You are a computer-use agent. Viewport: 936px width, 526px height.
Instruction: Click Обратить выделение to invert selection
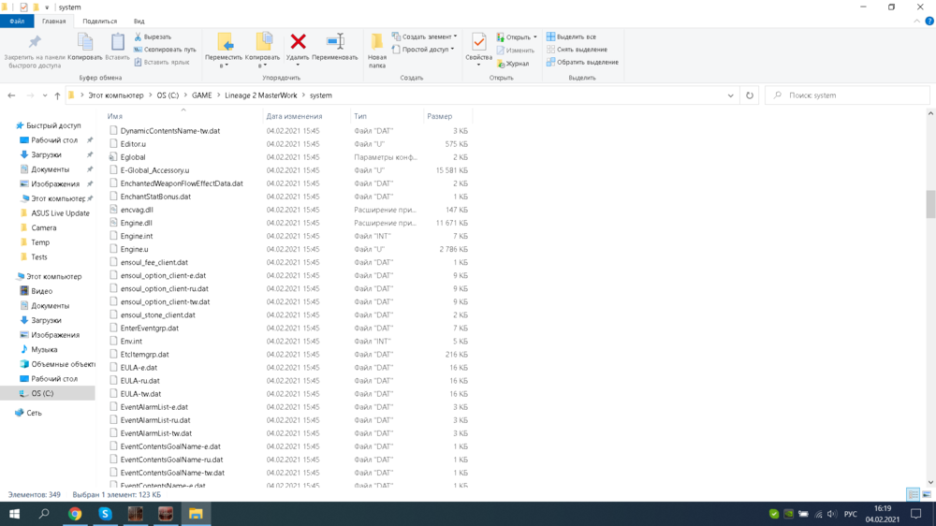582,63
